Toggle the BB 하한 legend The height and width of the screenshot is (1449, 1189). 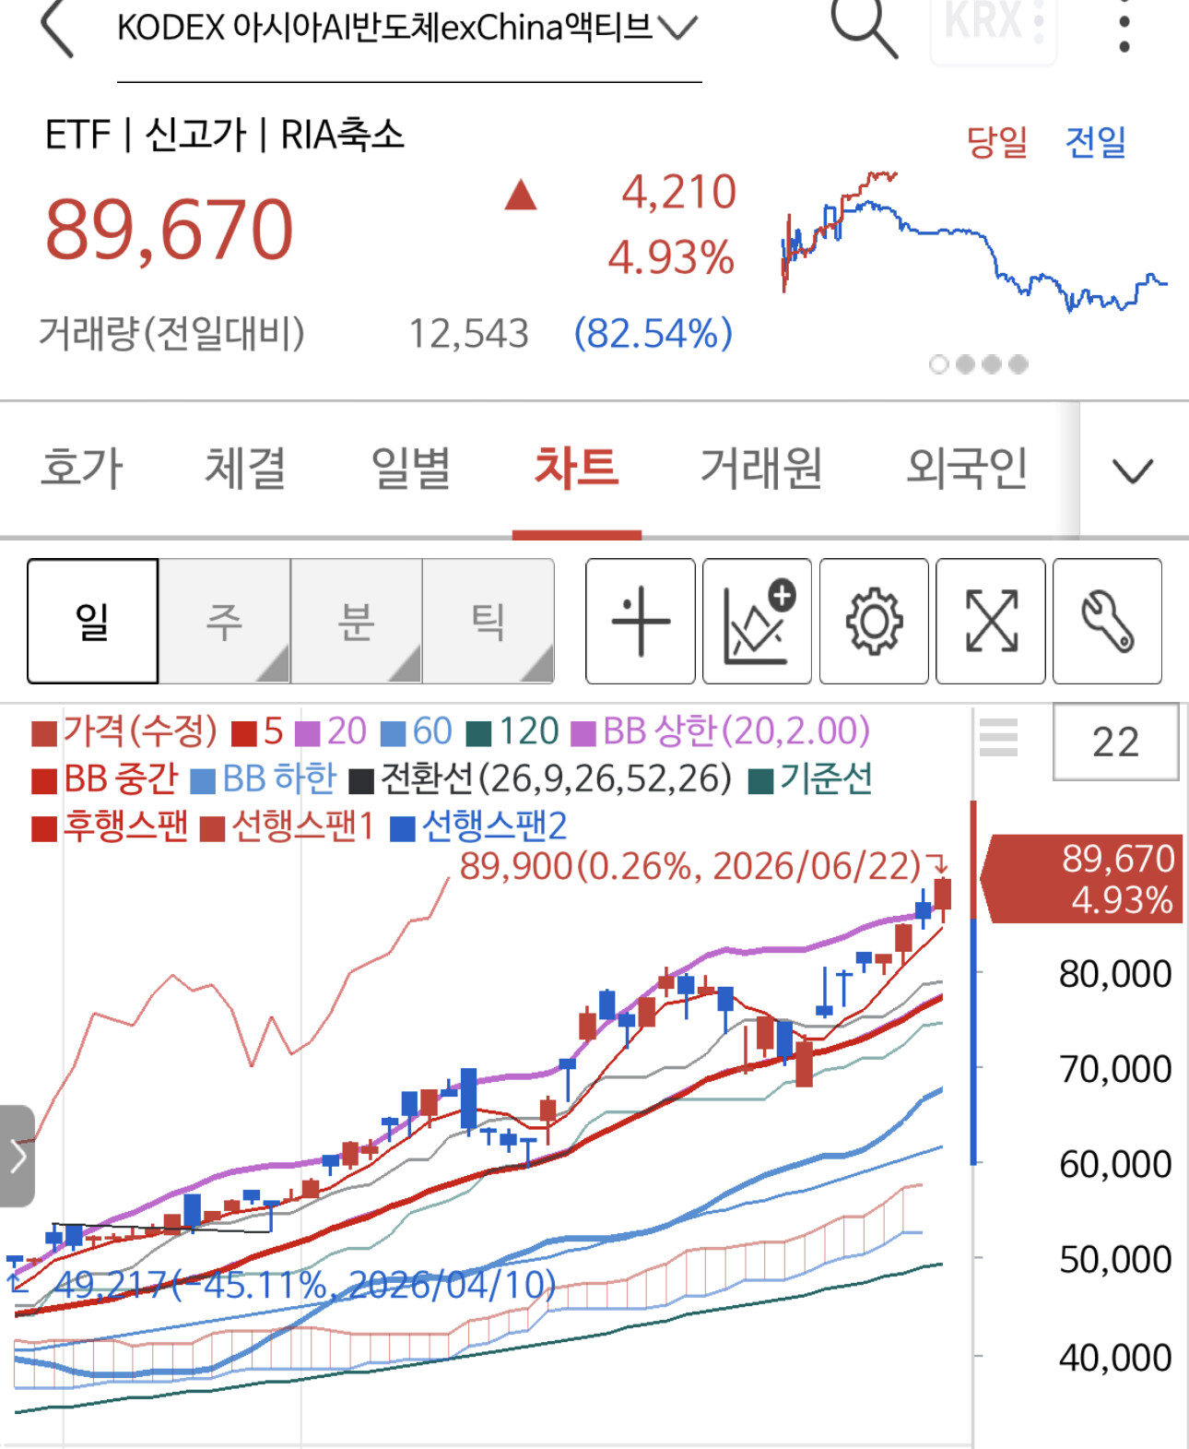coord(264,779)
